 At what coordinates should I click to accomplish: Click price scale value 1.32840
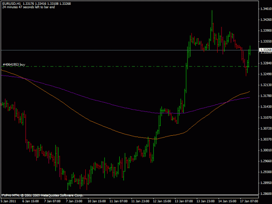[x=266, y=63]
